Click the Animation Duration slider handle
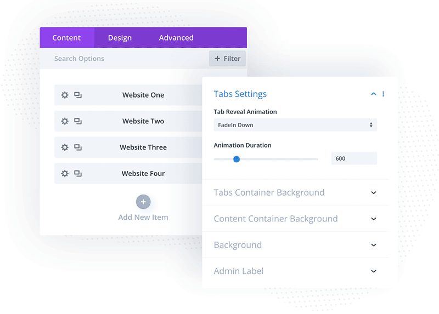 pos(237,159)
